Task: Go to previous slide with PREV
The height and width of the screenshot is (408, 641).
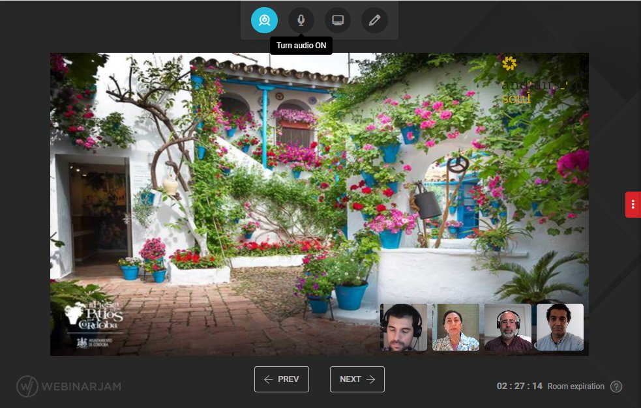Action: coord(282,379)
